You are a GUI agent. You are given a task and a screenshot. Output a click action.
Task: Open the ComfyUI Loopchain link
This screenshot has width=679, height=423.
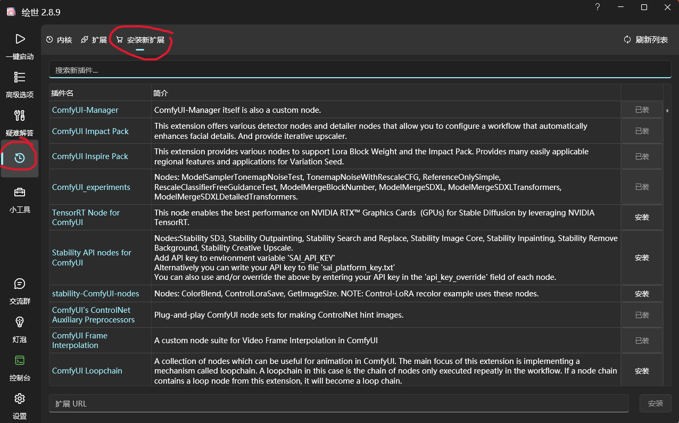click(87, 371)
